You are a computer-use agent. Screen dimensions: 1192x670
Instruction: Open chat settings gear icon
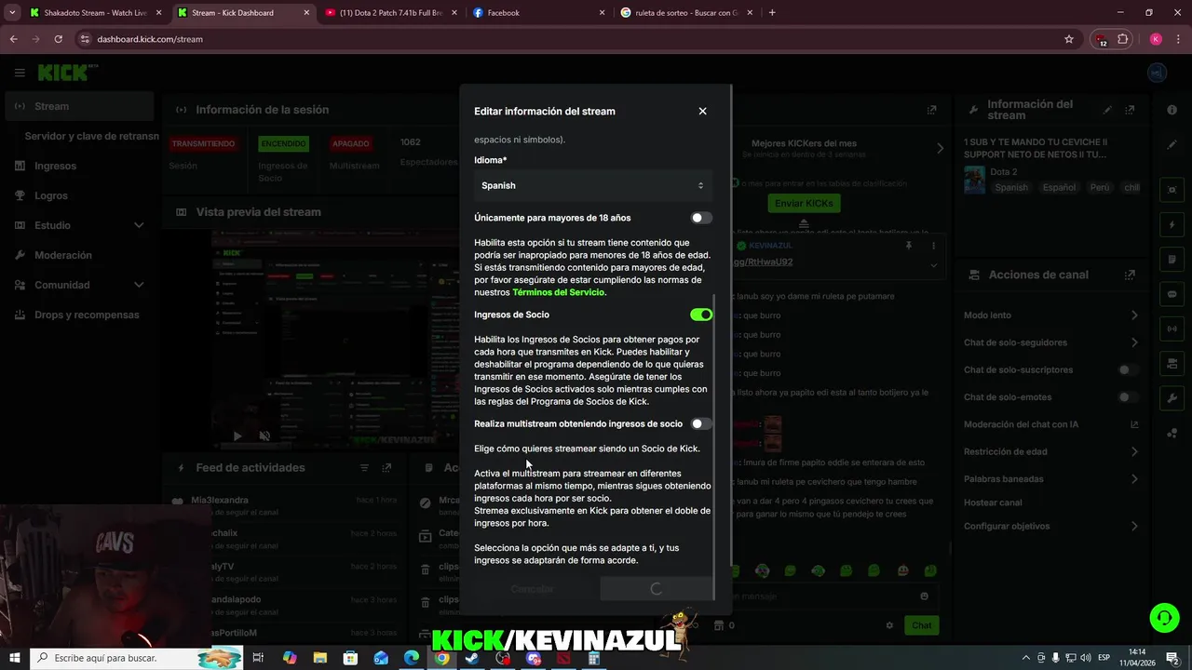coord(889,625)
